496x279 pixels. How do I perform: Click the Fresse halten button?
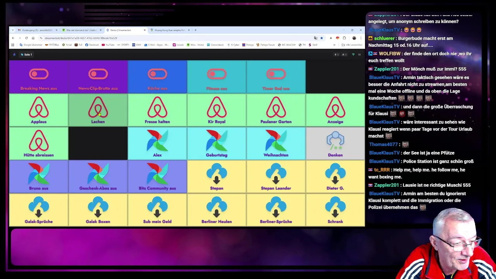(157, 110)
